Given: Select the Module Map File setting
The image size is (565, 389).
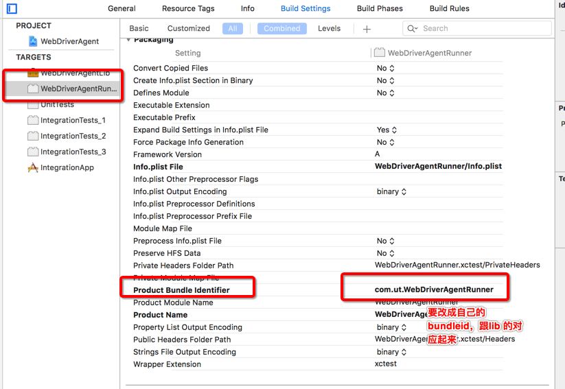Looking at the screenshot, I should [163, 228].
